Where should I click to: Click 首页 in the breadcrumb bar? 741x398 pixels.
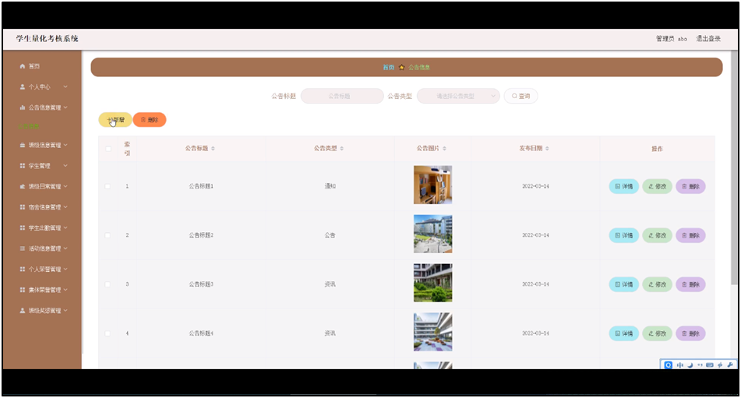(389, 68)
